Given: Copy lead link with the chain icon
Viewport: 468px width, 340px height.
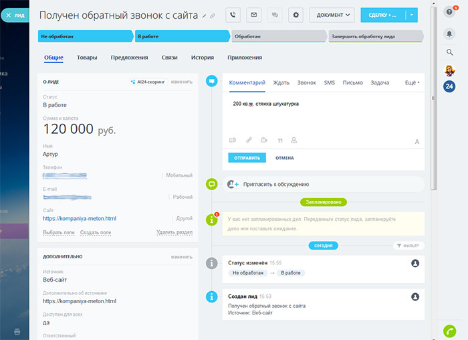Looking at the screenshot, I should (213, 15).
